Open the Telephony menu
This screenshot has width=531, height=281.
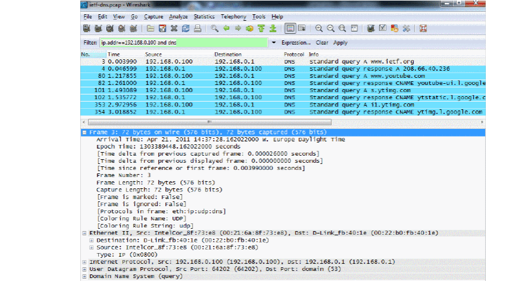[233, 17]
